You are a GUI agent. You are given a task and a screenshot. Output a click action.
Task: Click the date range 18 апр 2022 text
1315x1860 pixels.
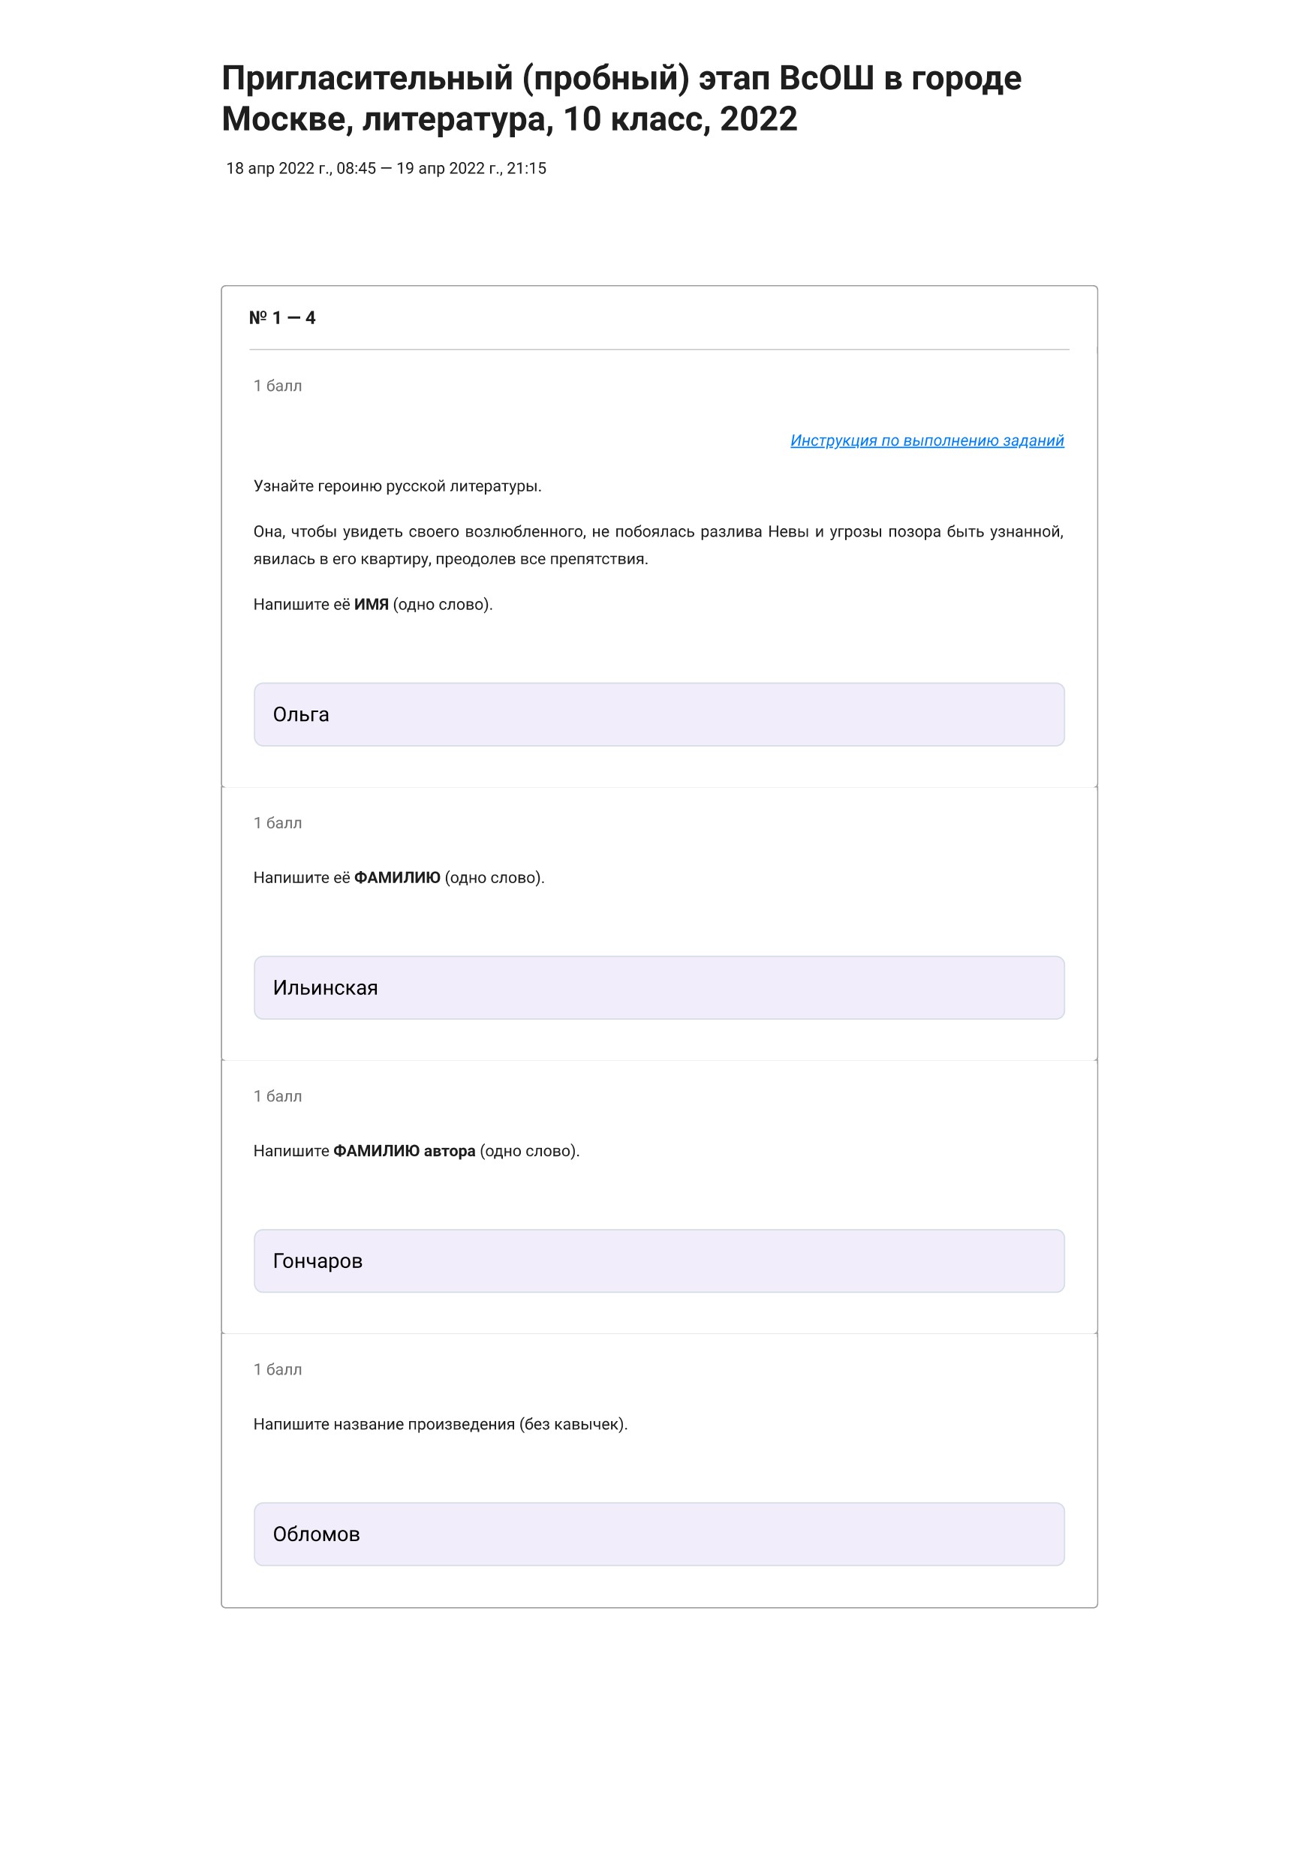tap(386, 169)
